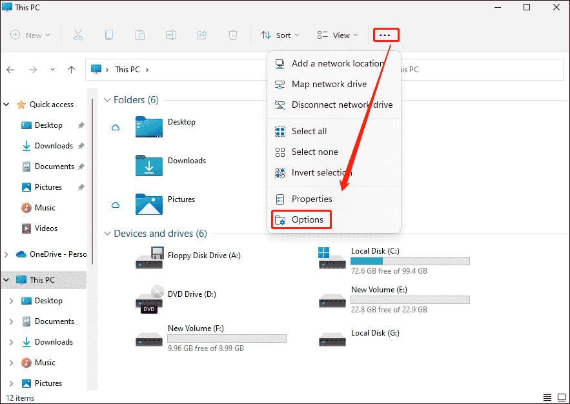Select the Copy icon

109,35
